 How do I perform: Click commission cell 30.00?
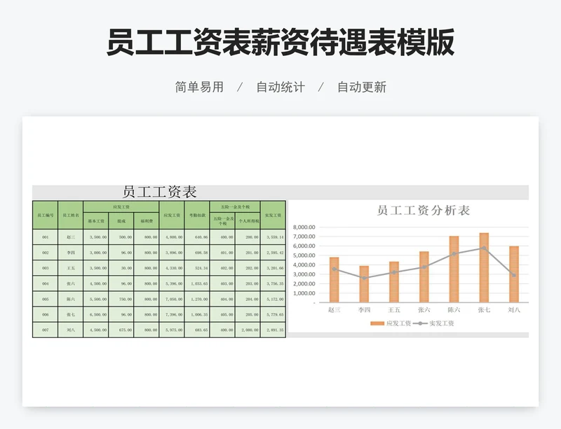coord(121,268)
